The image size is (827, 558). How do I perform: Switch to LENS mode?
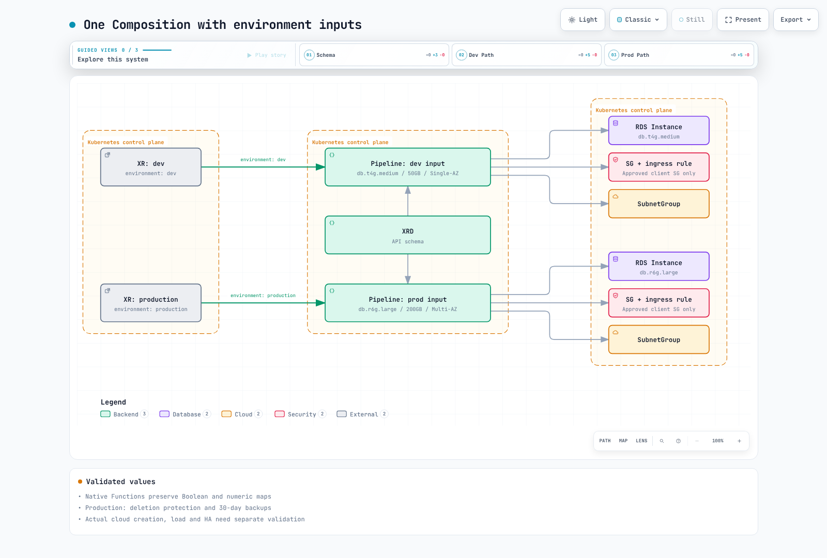[641, 441]
